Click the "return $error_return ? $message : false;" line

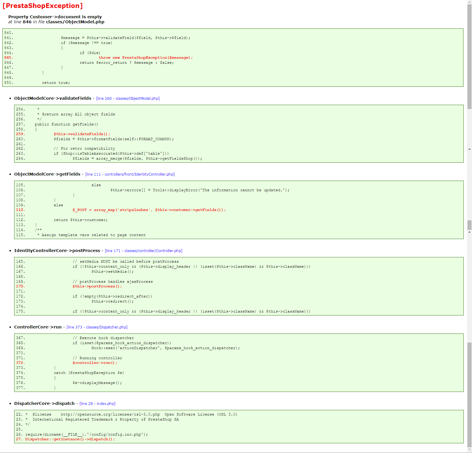click(127, 63)
